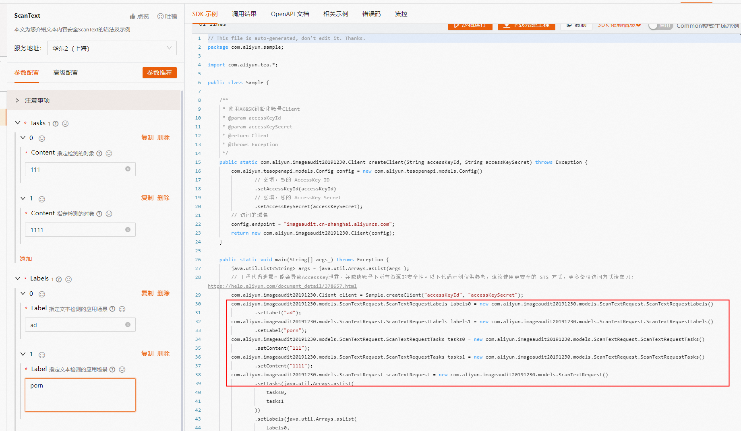Click sad-face feedback icon beside Tasks
The width and height of the screenshot is (741, 431).
(x=65, y=124)
